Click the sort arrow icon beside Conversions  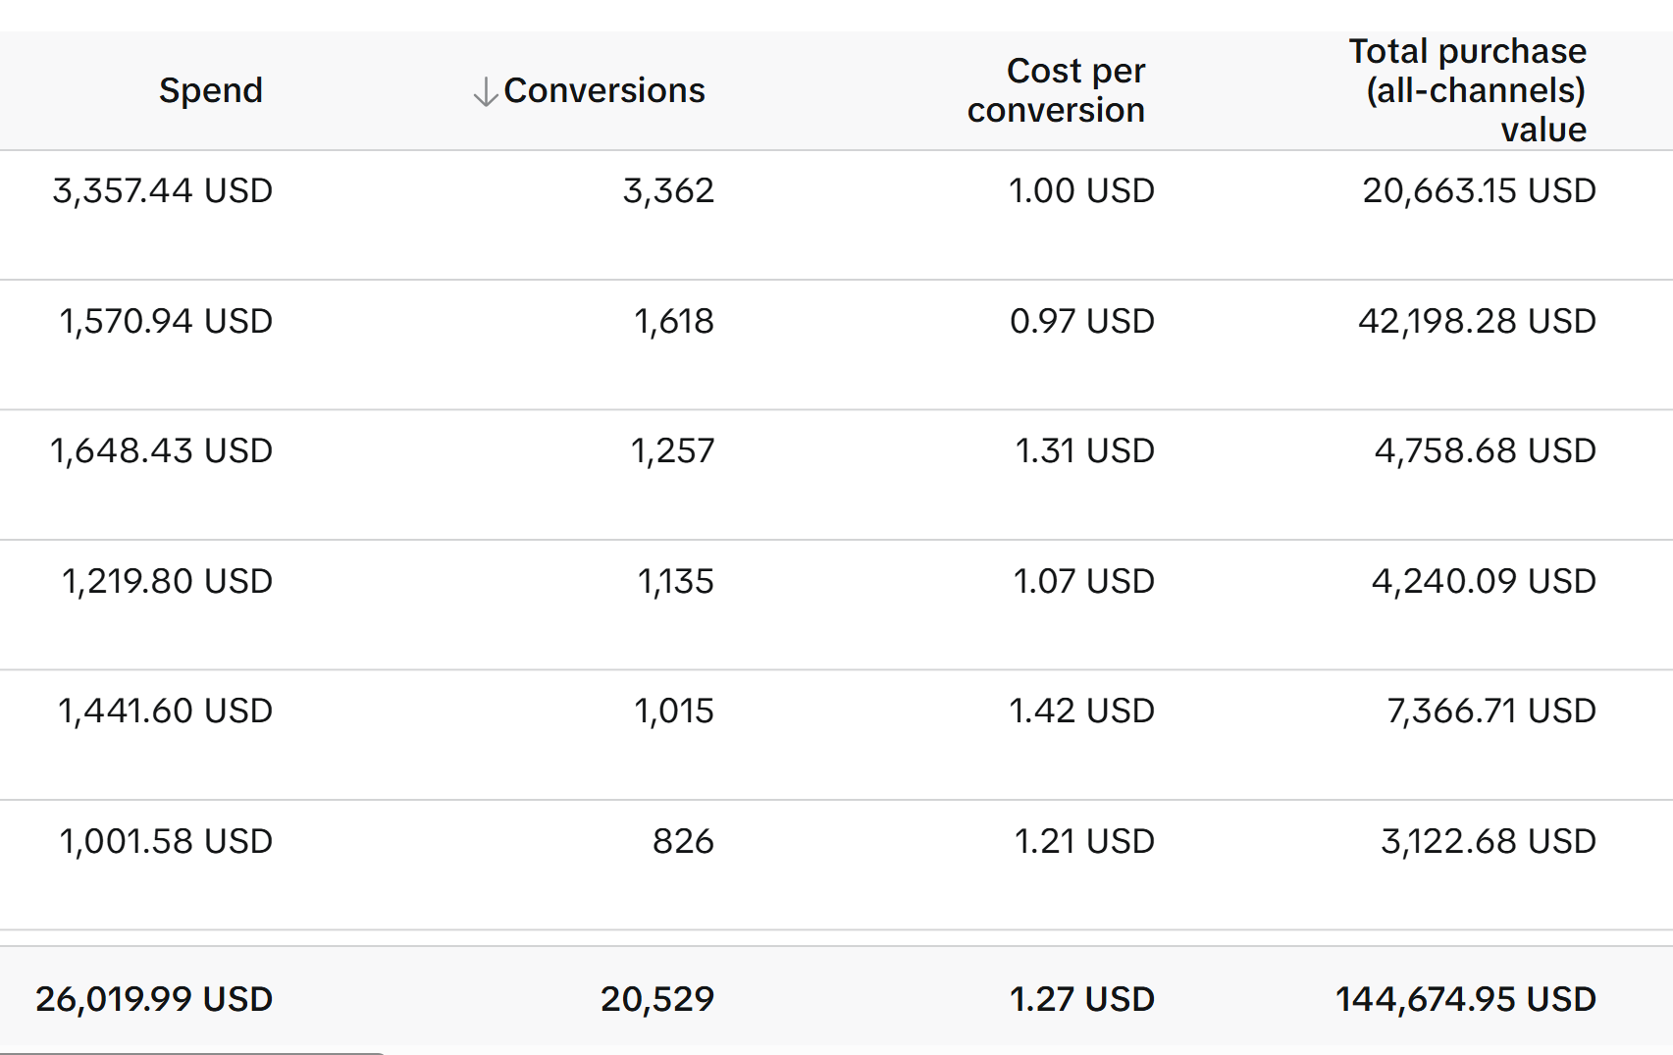(485, 91)
